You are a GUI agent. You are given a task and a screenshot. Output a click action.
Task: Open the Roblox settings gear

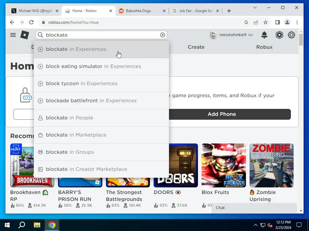pyautogui.click(x=291, y=35)
